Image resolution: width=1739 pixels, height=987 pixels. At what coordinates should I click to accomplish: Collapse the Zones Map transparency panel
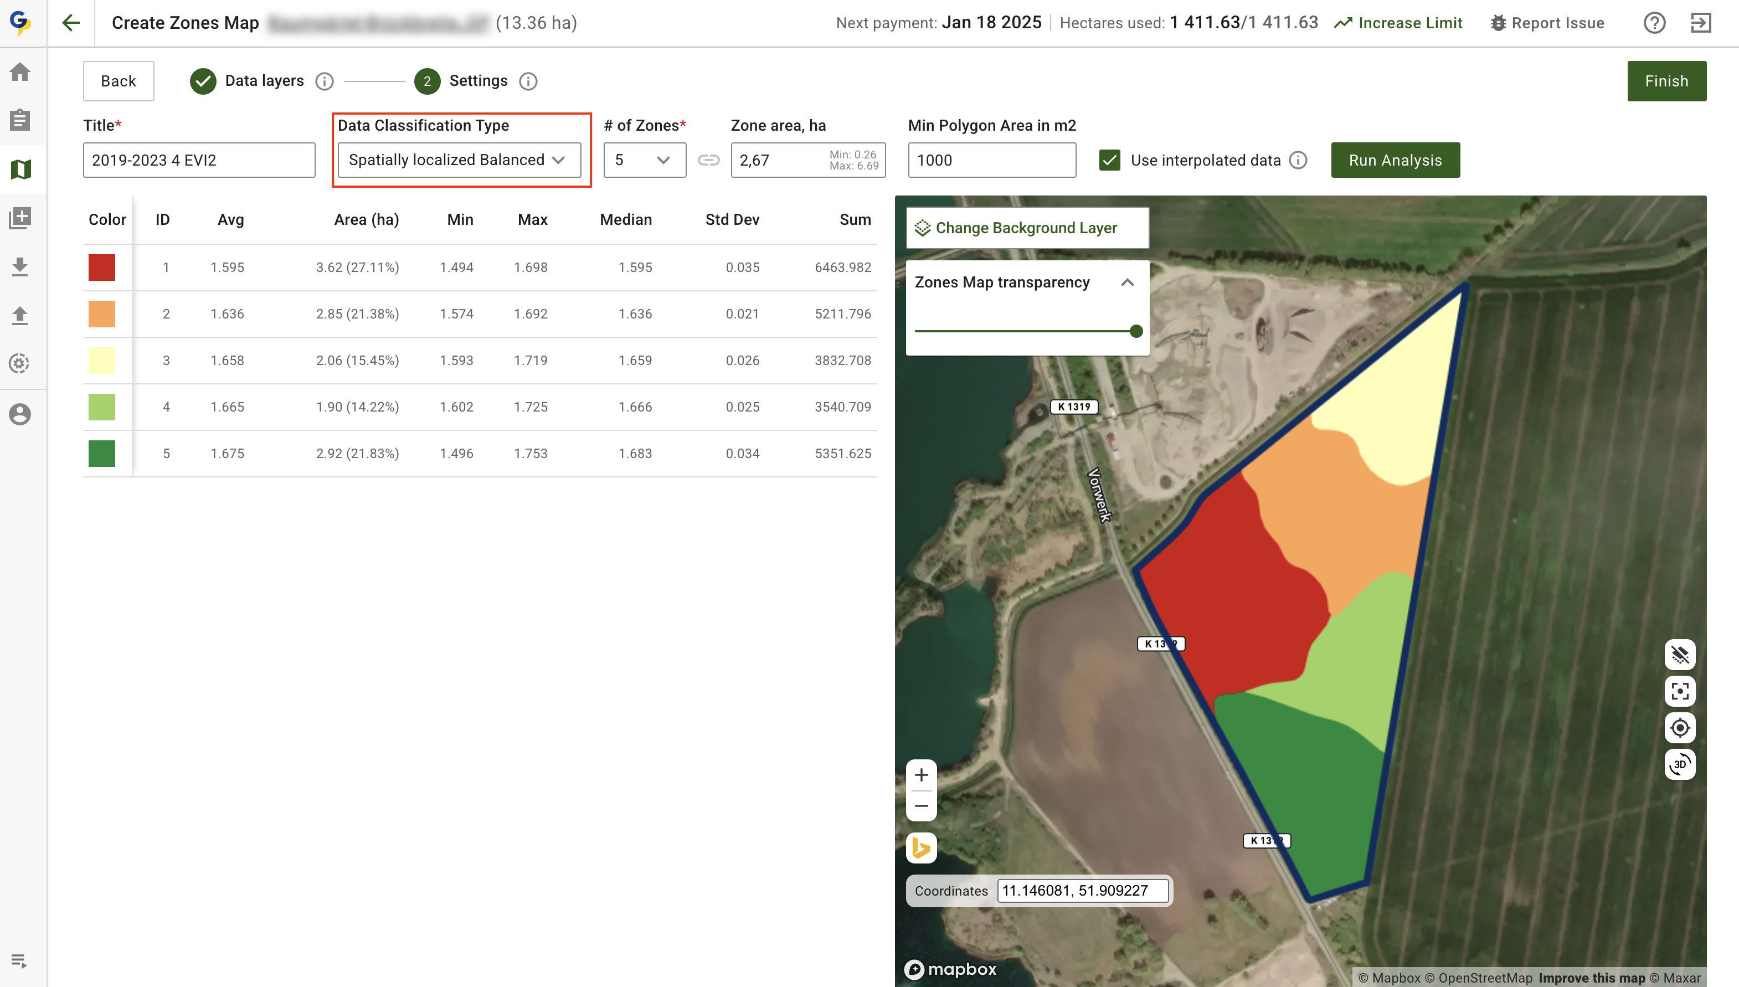click(1127, 282)
